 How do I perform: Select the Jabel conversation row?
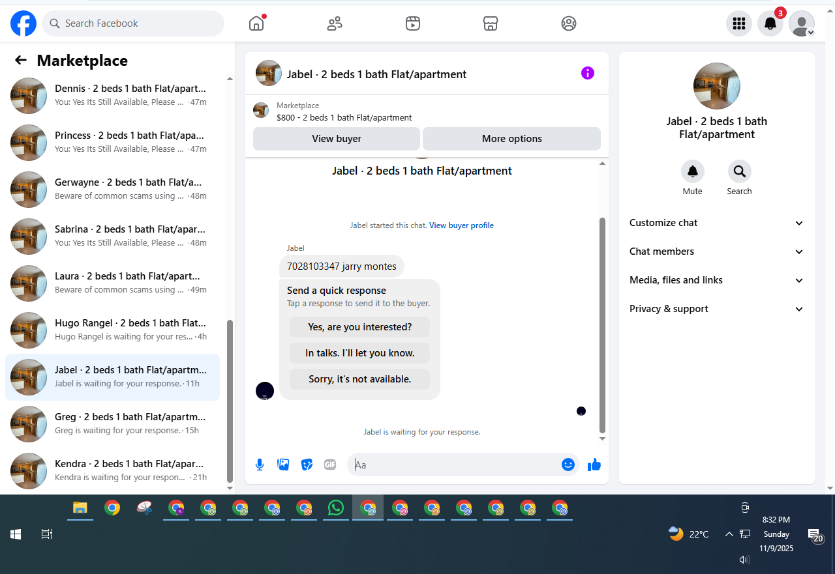(112, 377)
